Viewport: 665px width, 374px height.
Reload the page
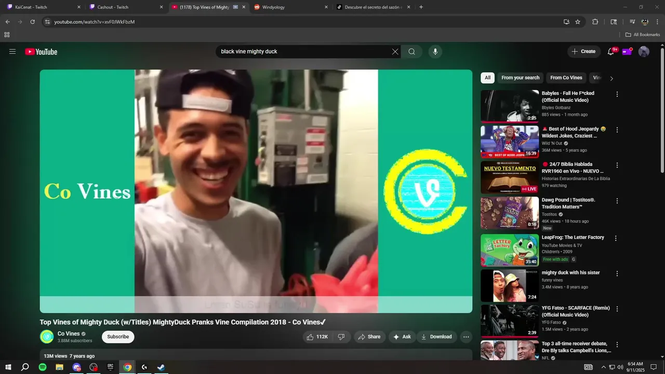click(32, 22)
